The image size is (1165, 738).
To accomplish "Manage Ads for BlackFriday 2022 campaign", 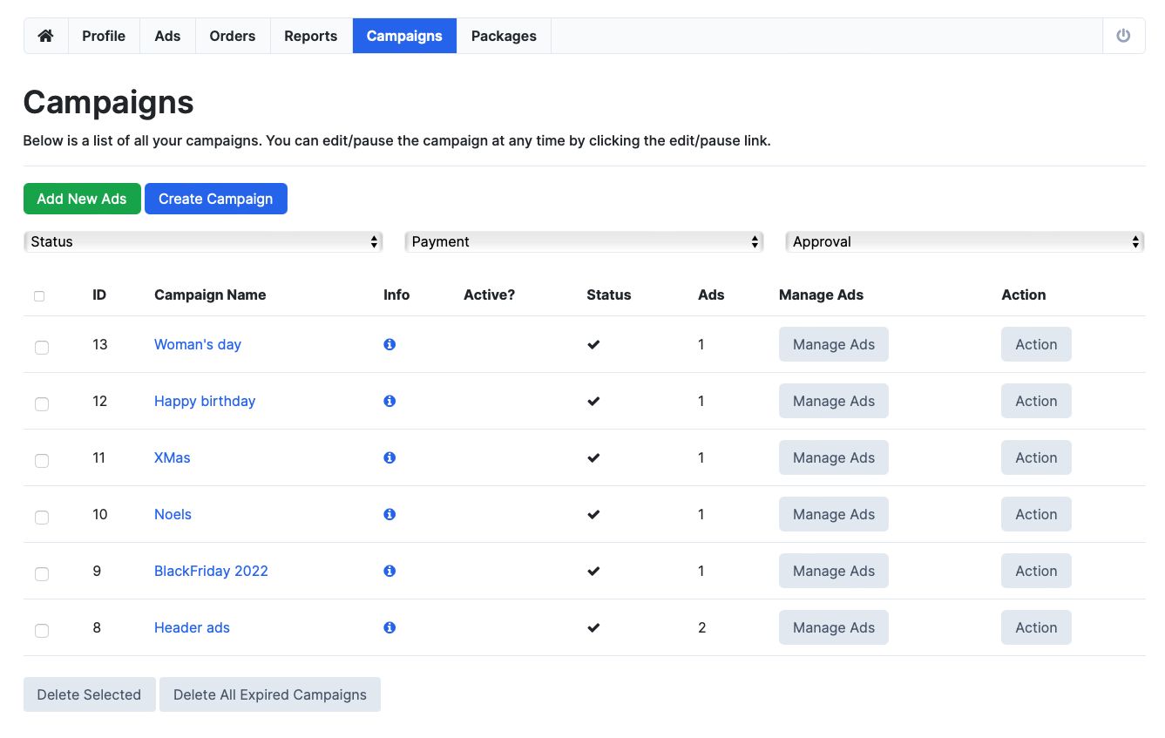I will coord(834,571).
